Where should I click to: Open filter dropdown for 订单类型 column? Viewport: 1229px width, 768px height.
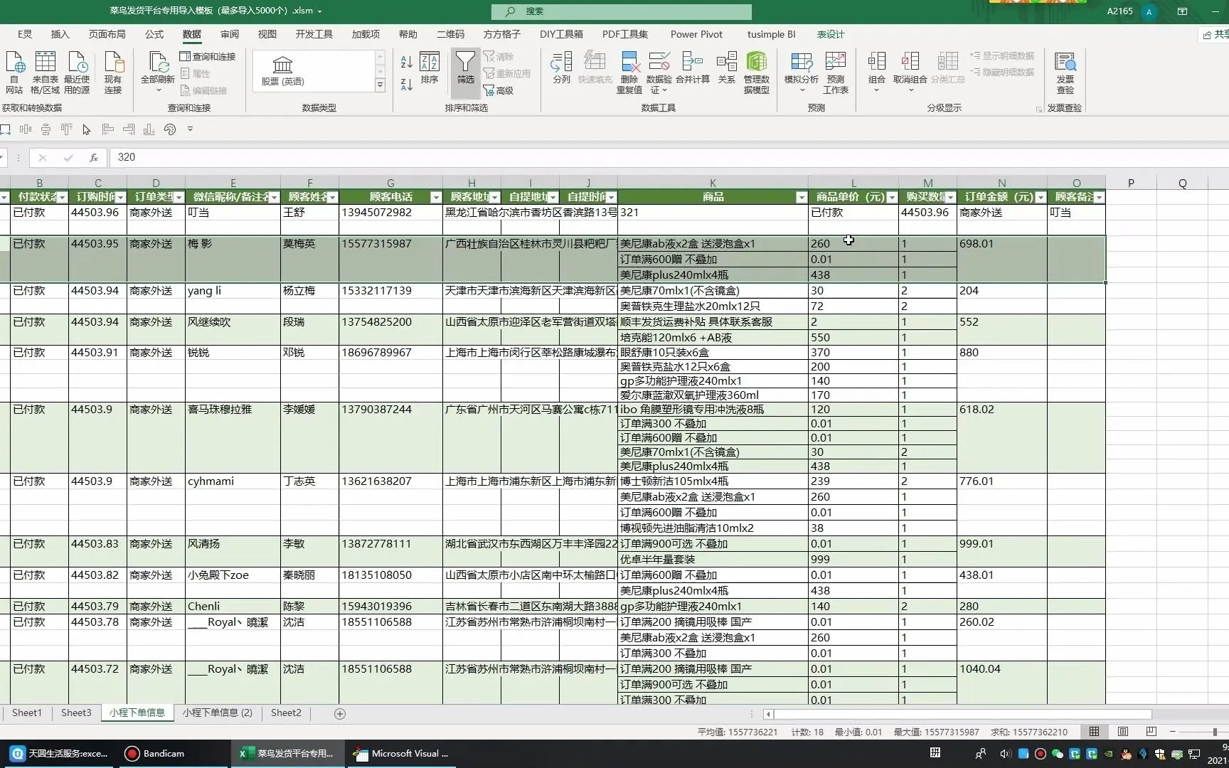tap(179, 198)
